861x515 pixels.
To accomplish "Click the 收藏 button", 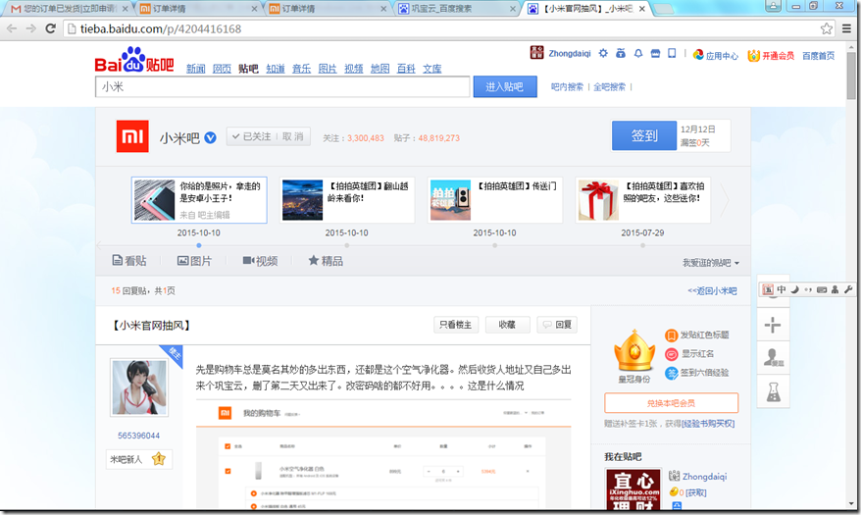I will click(507, 325).
